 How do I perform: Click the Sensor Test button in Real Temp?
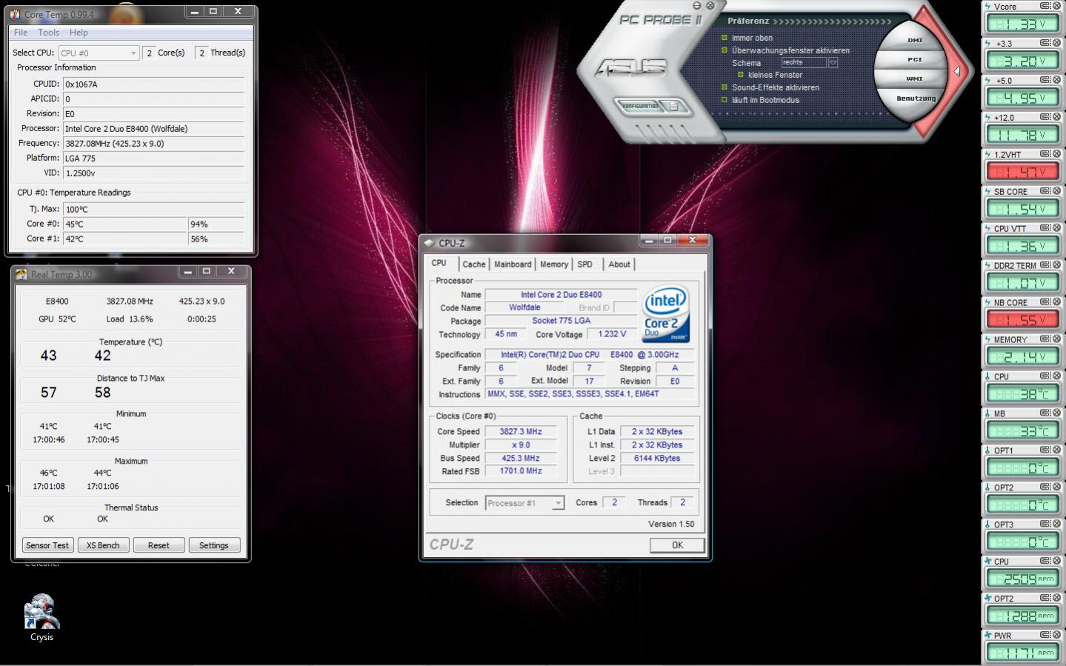click(47, 545)
